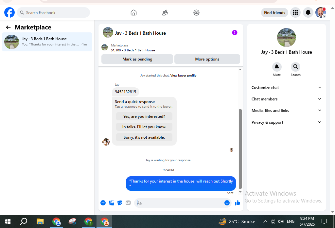
Task: Open Windows notification center icon
Action: pyautogui.click(x=324, y=221)
